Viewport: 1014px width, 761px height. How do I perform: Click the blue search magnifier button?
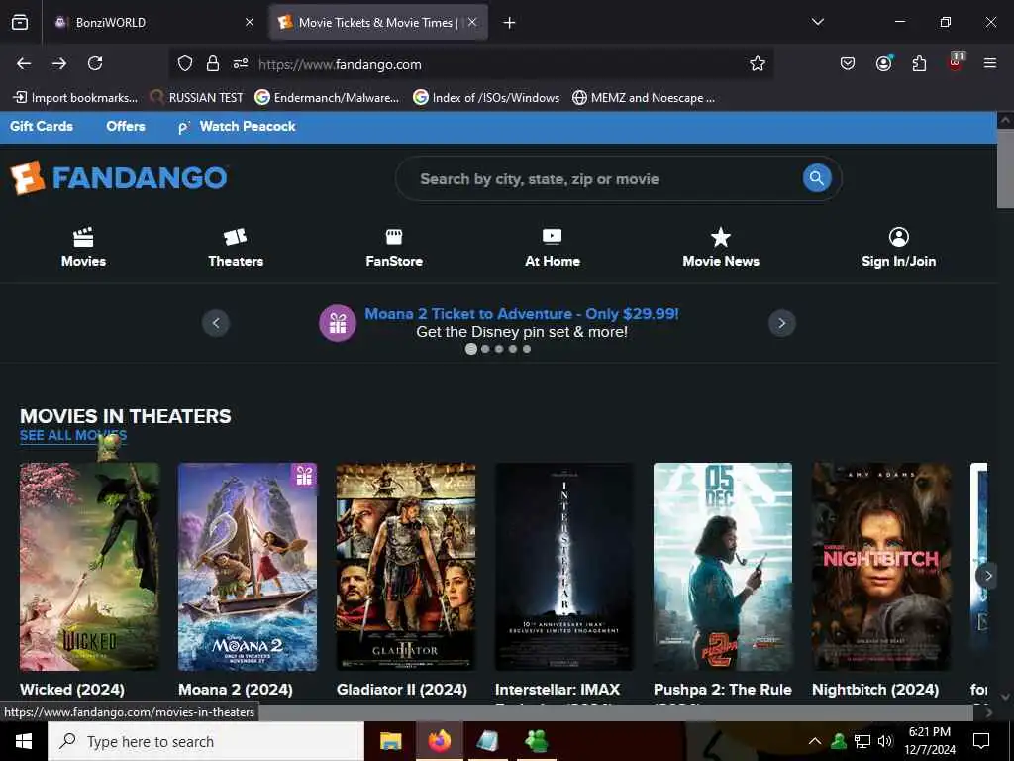817,178
